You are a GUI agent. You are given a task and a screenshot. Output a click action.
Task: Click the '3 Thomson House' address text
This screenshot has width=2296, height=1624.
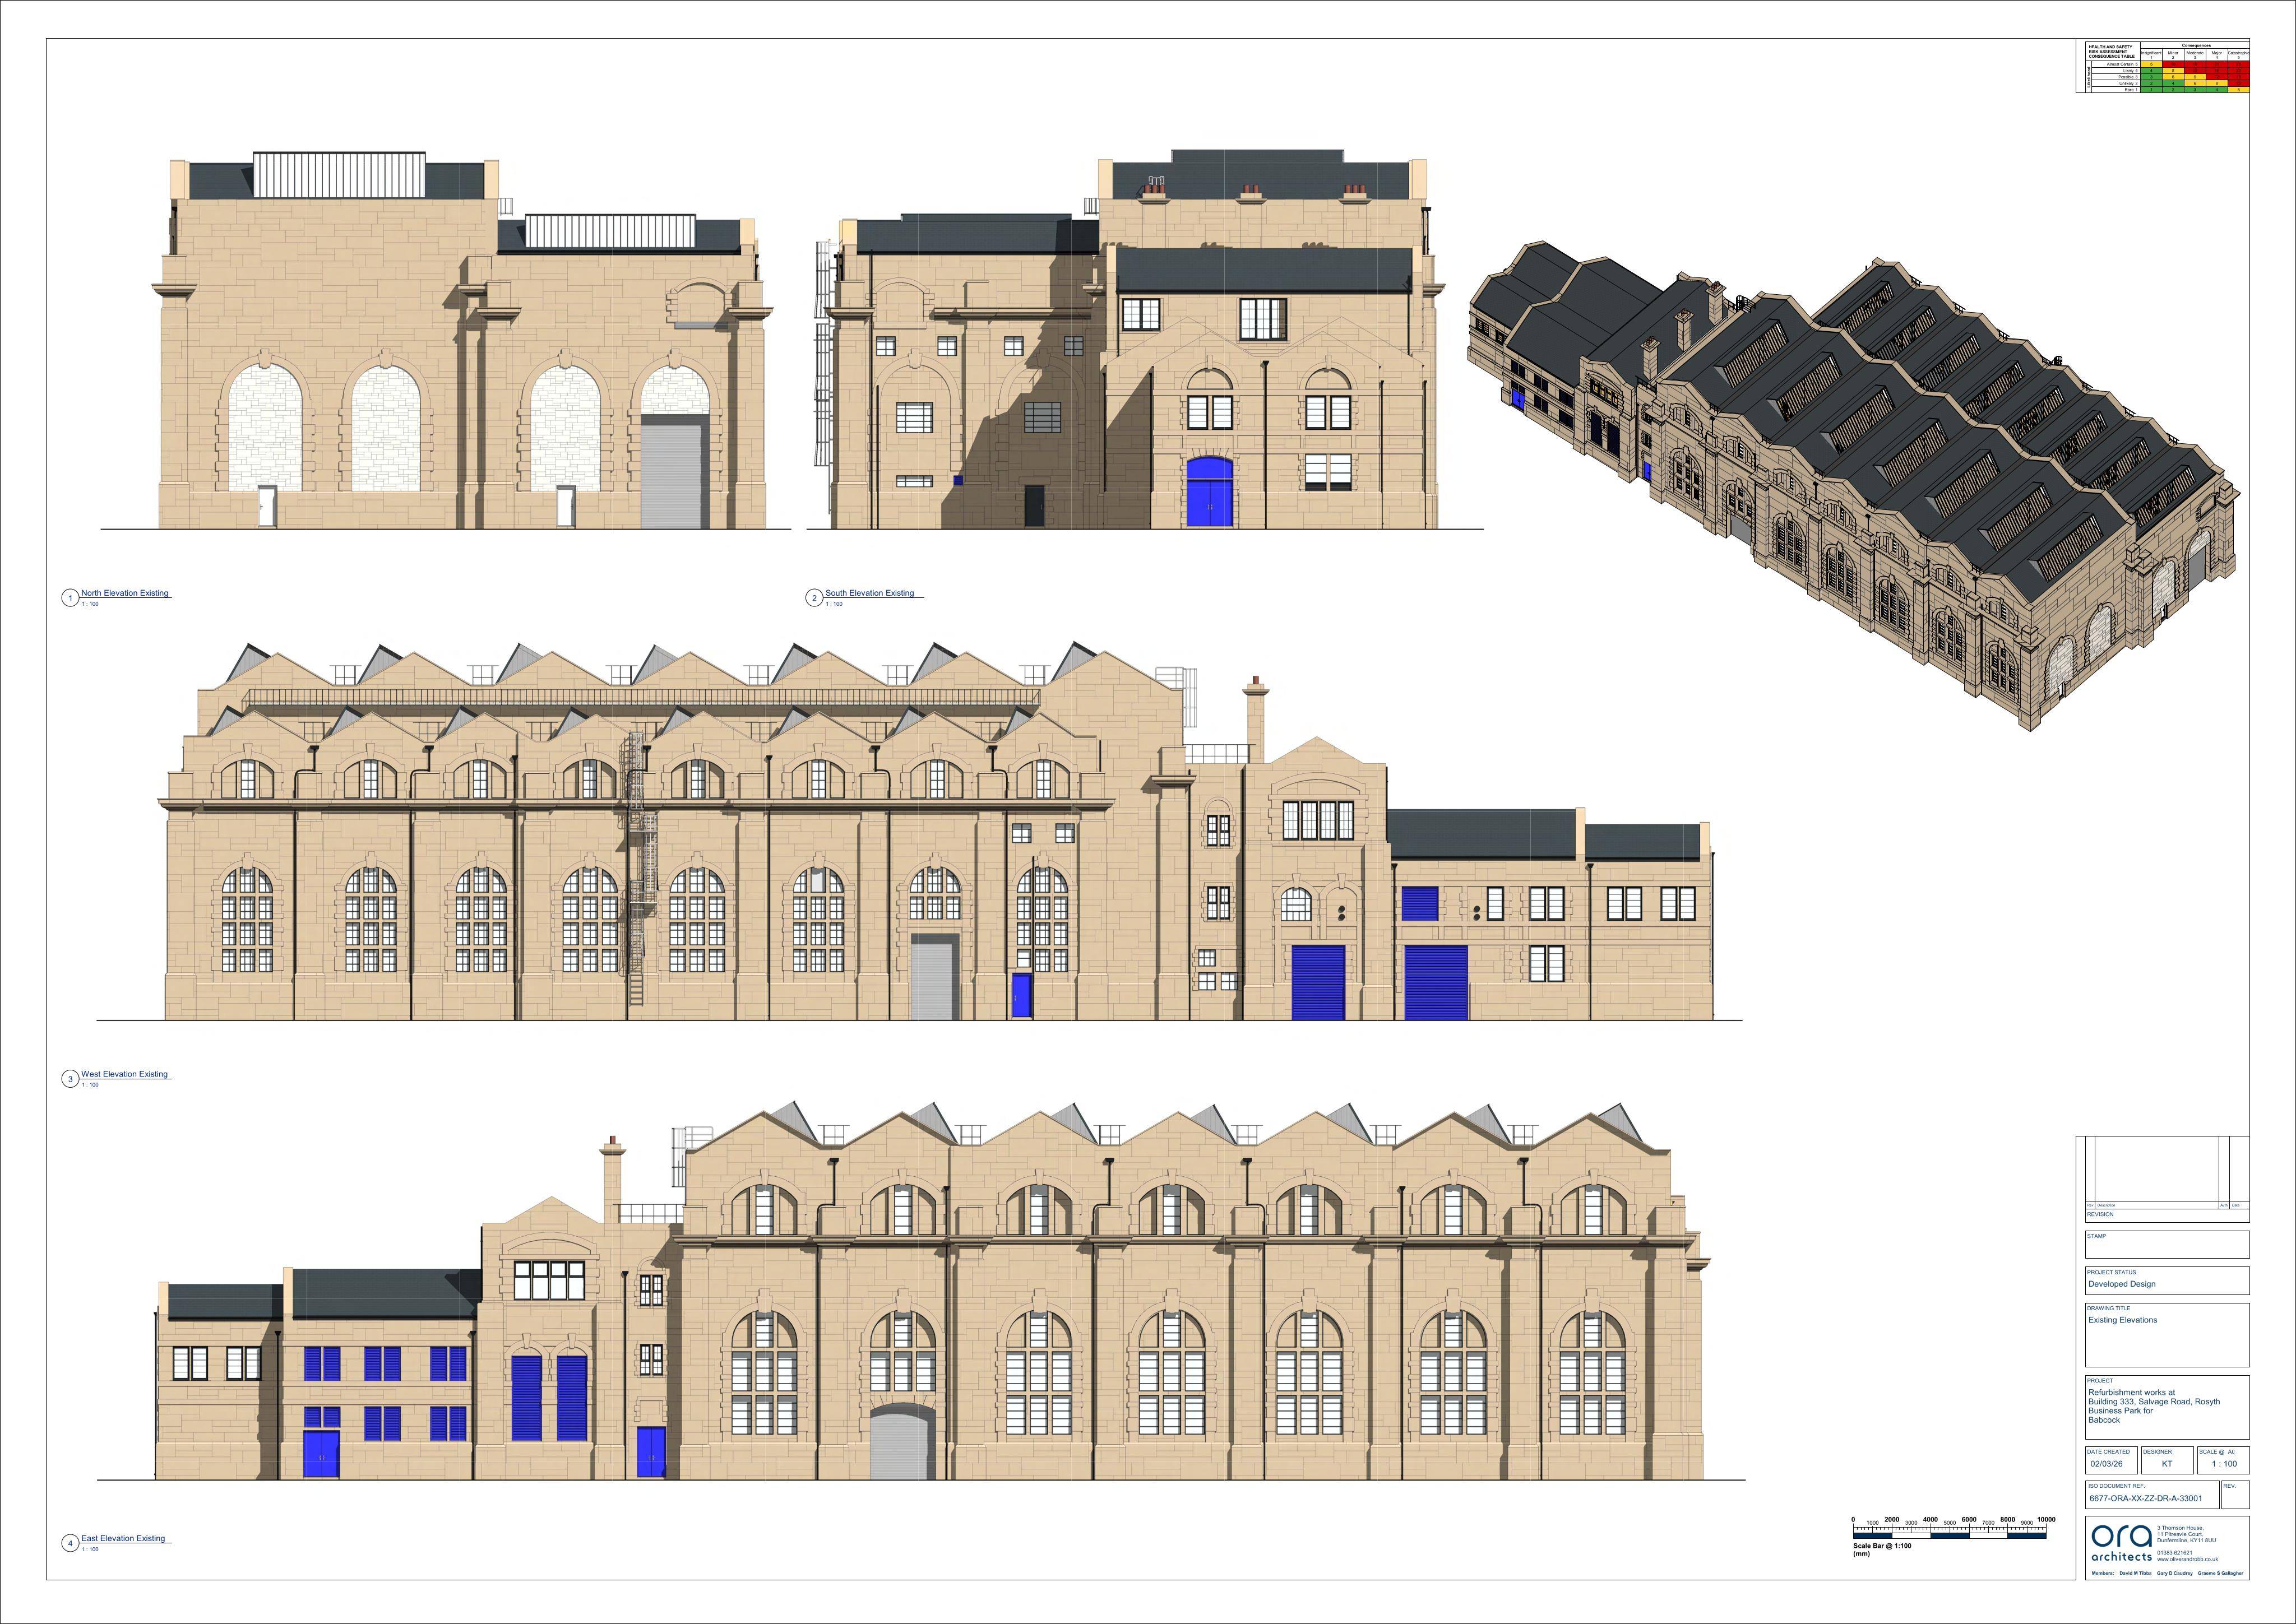(x=2180, y=1528)
